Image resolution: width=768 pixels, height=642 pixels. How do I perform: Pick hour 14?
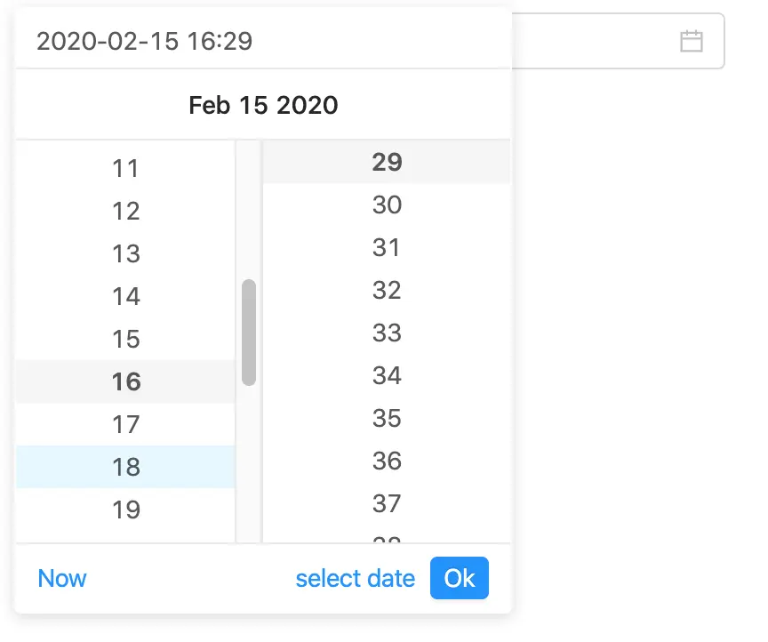click(126, 296)
